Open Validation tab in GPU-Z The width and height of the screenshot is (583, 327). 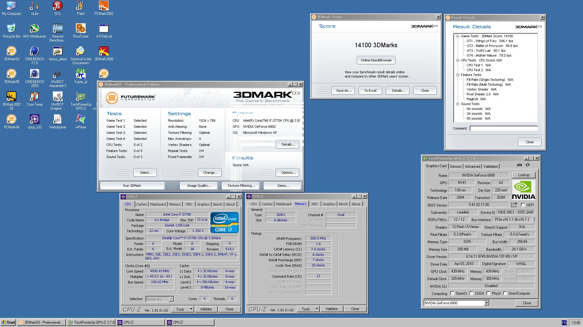[491, 167]
